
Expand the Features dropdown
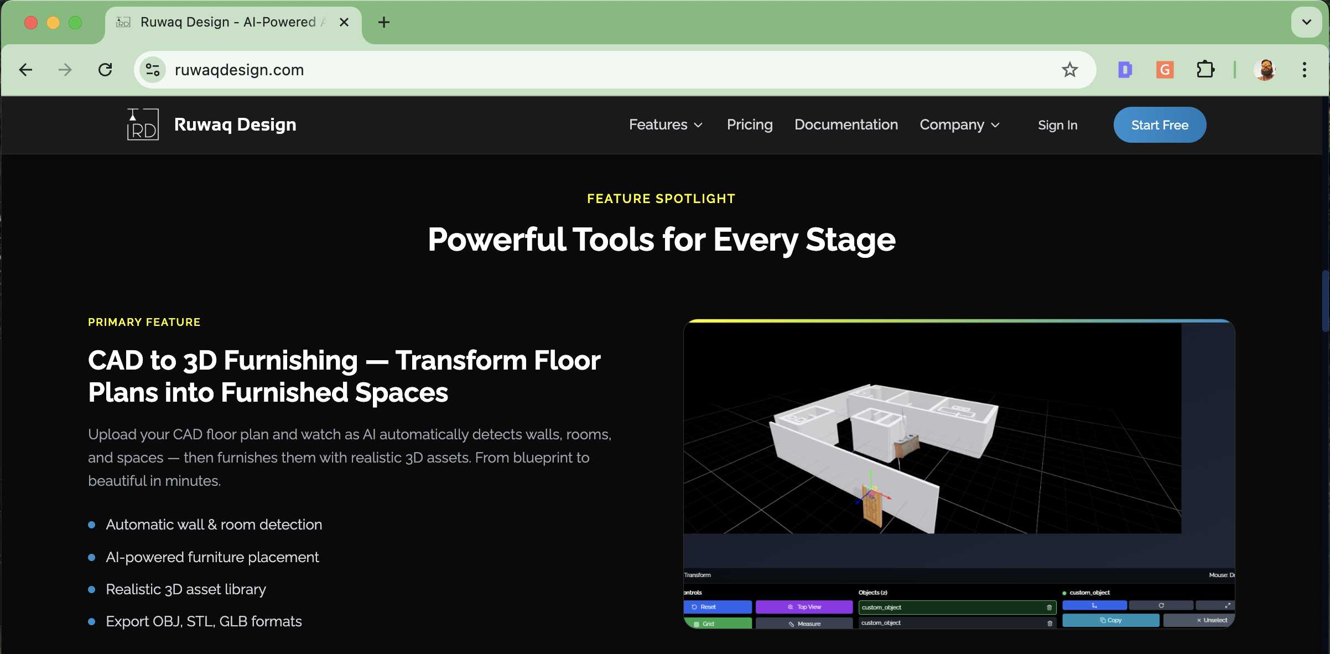[x=665, y=124]
